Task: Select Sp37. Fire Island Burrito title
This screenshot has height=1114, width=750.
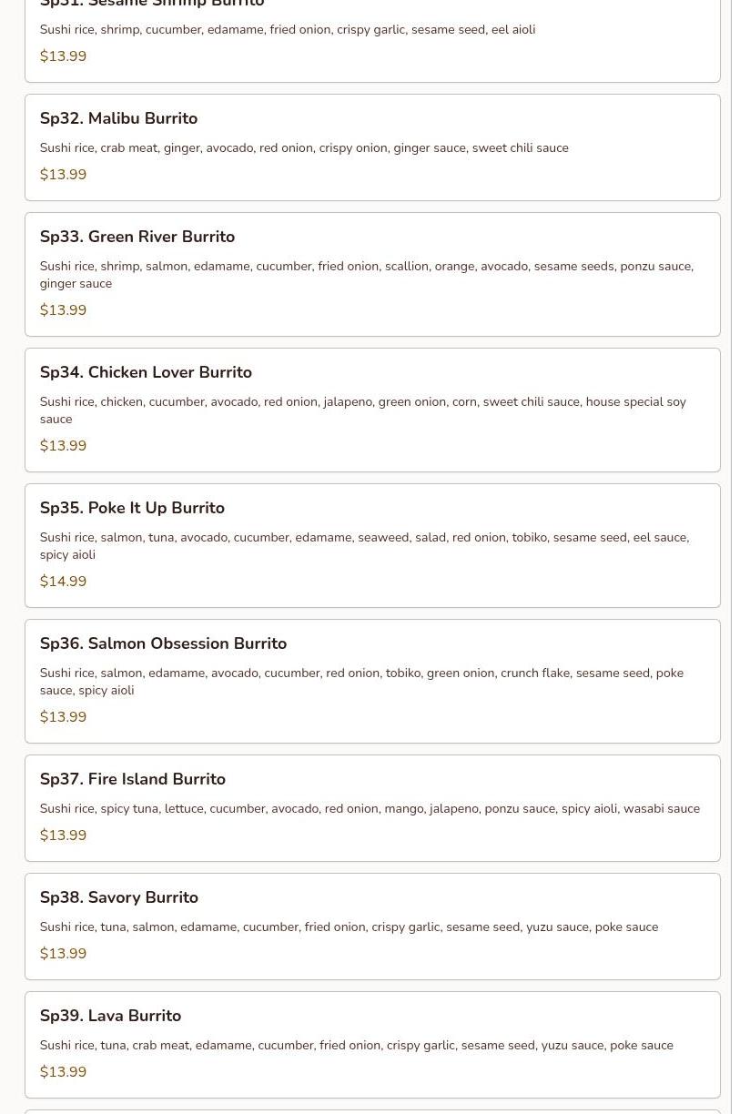Action: pyautogui.click(x=133, y=780)
